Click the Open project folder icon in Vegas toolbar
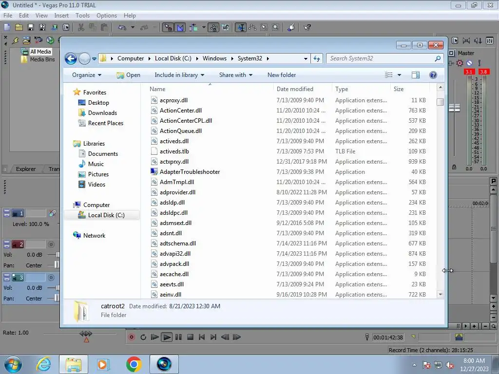Image resolution: width=499 pixels, height=374 pixels. 19,27
